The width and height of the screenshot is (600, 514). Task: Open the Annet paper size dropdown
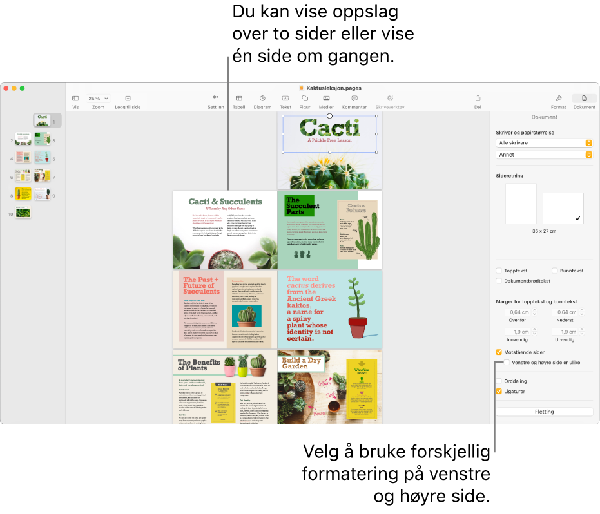point(544,155)
